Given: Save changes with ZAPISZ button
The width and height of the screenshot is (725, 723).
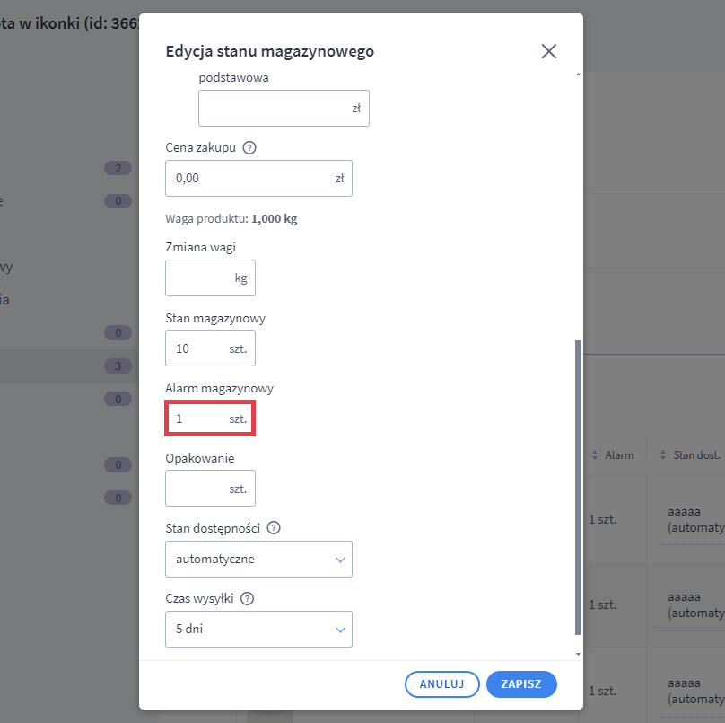Looking at the screenshot, I should pyautogui.click(x=521, y=683).
